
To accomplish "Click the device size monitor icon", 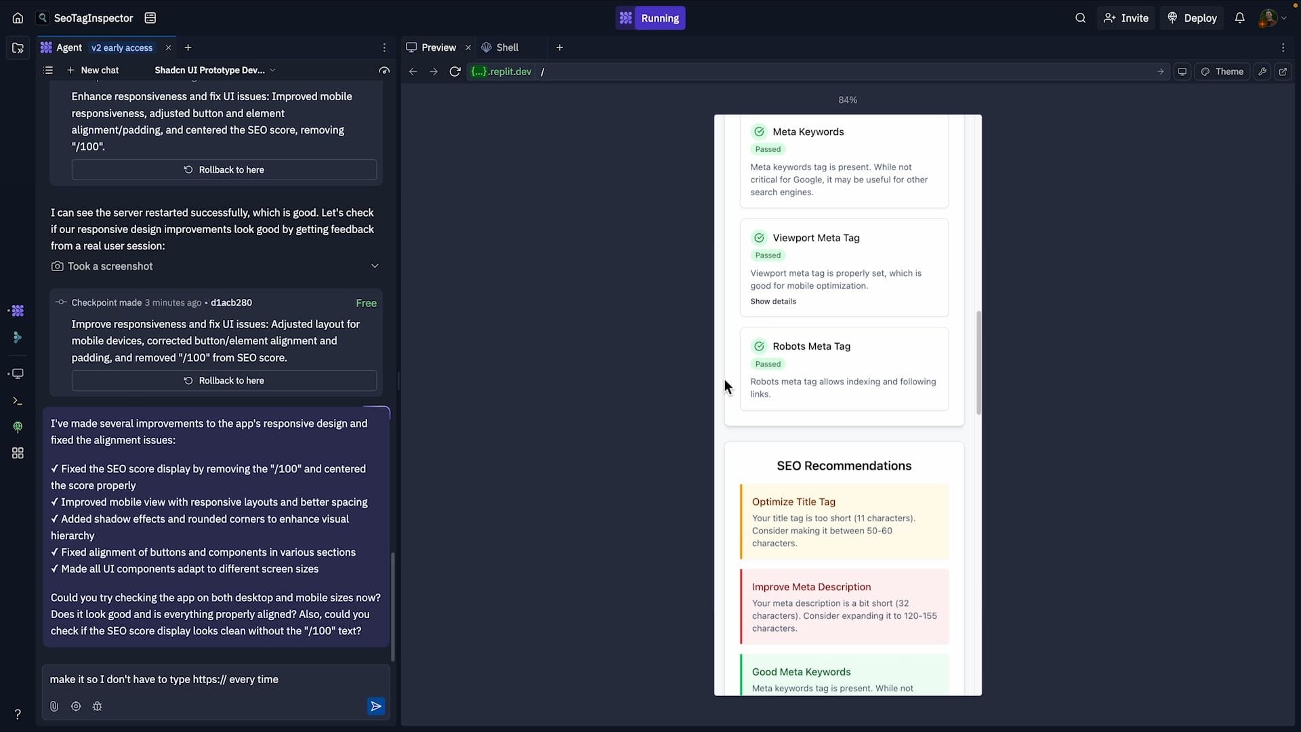I will 1182,71.
